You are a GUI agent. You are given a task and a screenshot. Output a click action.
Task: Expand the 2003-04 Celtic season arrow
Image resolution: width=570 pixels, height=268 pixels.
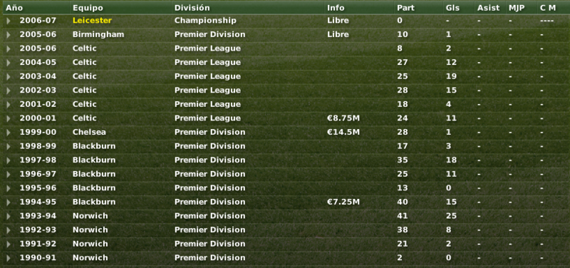coord(9,77)
